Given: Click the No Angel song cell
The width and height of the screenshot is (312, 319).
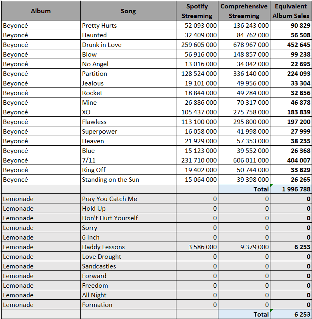Looking at the screenshot, I should point(128,64).
